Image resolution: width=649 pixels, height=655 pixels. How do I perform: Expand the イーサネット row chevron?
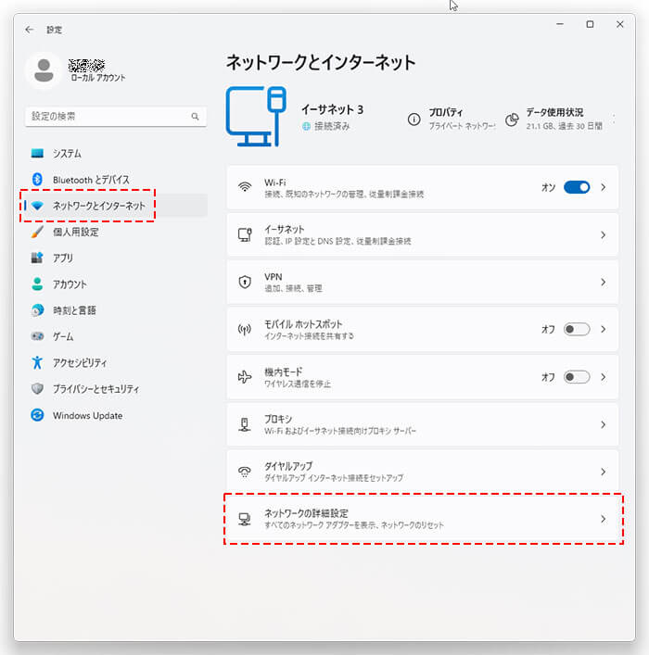tap(603, 234)
